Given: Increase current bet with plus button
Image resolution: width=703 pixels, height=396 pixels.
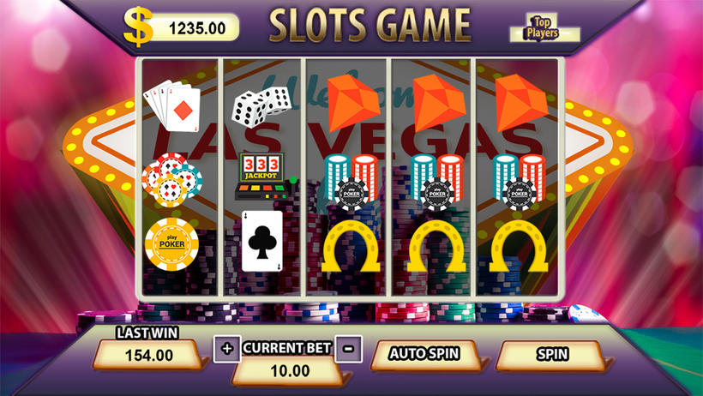Looking at the screenshot, I should [227, 349].
